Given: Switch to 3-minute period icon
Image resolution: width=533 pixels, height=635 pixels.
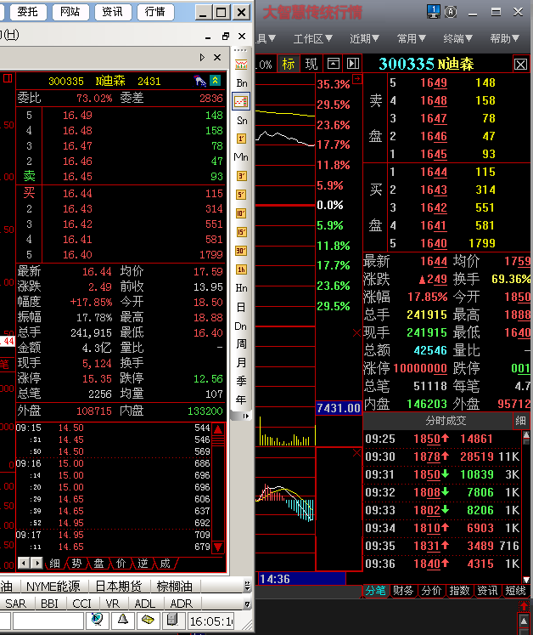Looking at the screenshot, I should [241, 176].
